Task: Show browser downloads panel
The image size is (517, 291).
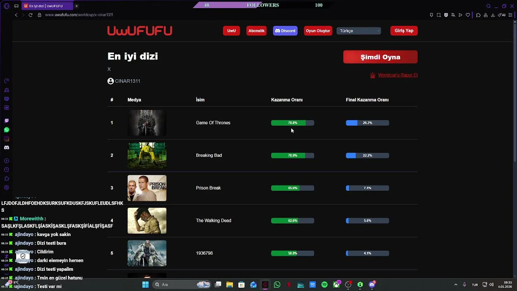Action: click(x=493, y=15)
